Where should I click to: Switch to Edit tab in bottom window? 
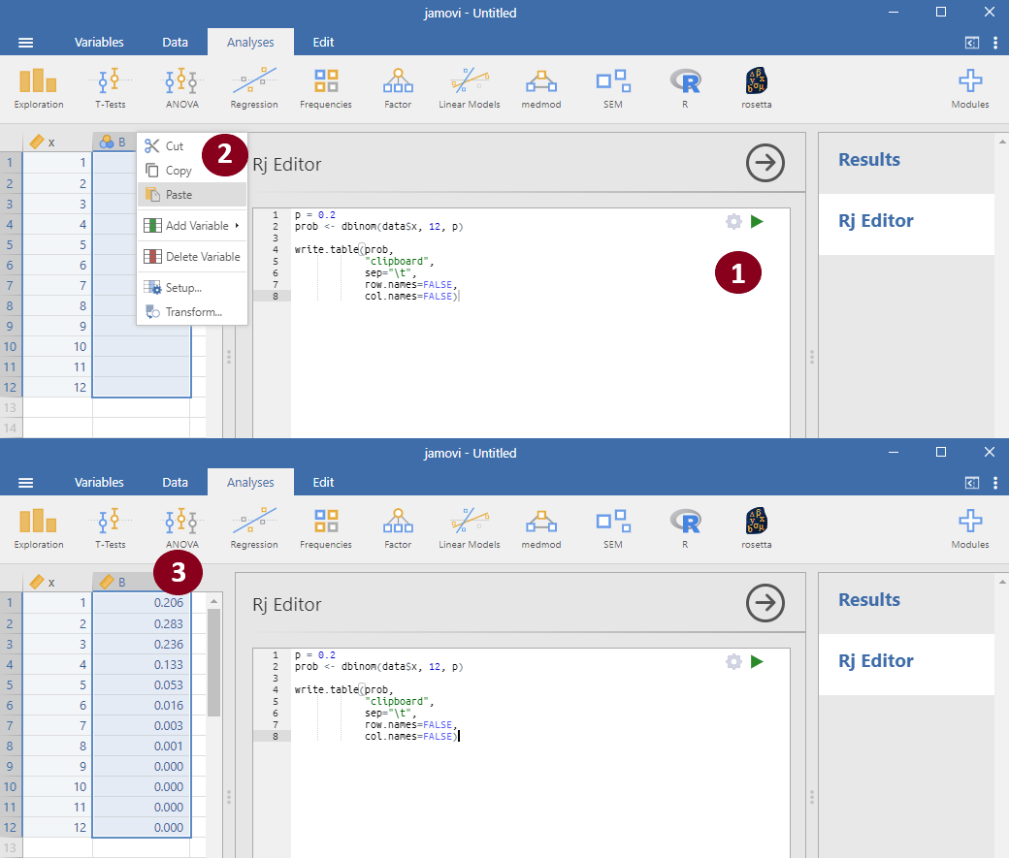coord(323,483)
